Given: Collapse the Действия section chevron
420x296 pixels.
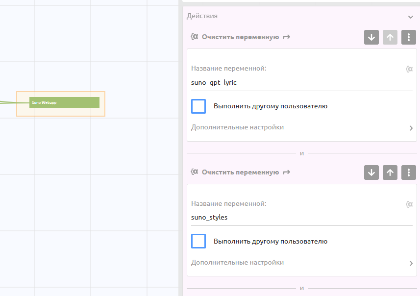Looking at the screenshot, I should pyautogui.click(x=410, y=17).
